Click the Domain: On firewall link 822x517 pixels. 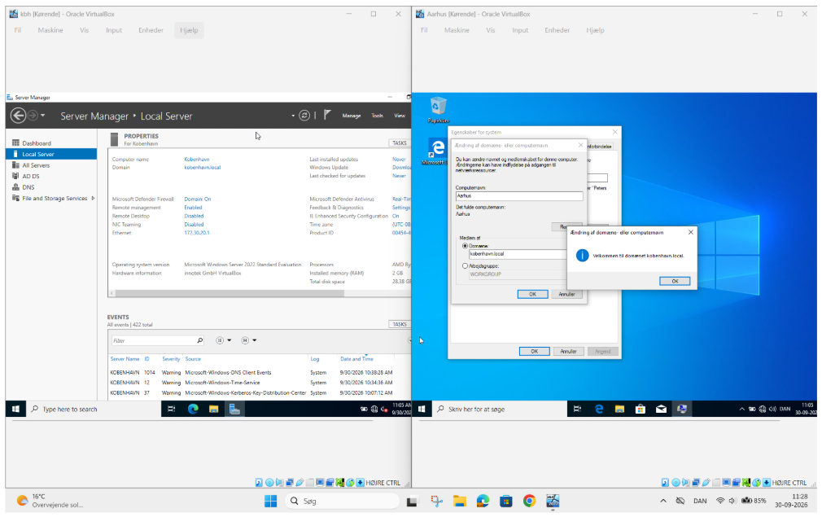point(198,199)
